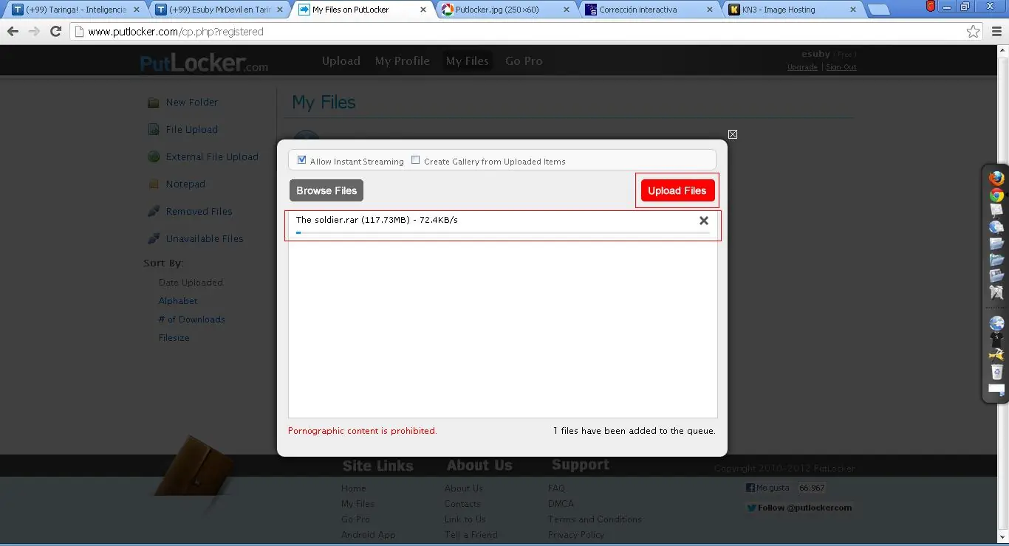
Task: Open the Privacy Policy footer link
Action: coord(576,535)
